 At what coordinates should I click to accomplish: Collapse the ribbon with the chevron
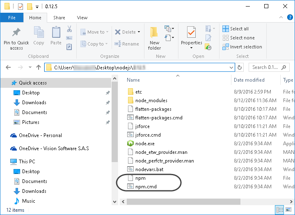click(x=281, y=18)
